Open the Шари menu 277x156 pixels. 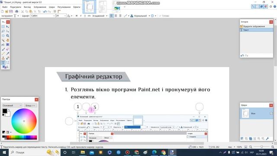(x=52, y=7)
